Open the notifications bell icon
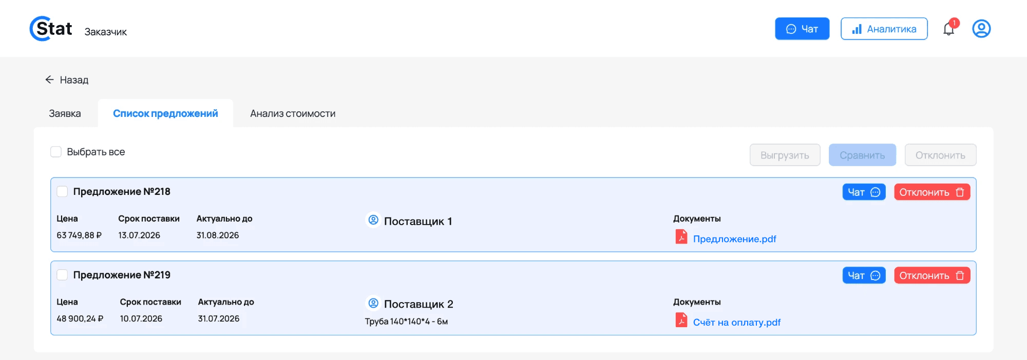The image size is (1027, 360). [949, 29]
